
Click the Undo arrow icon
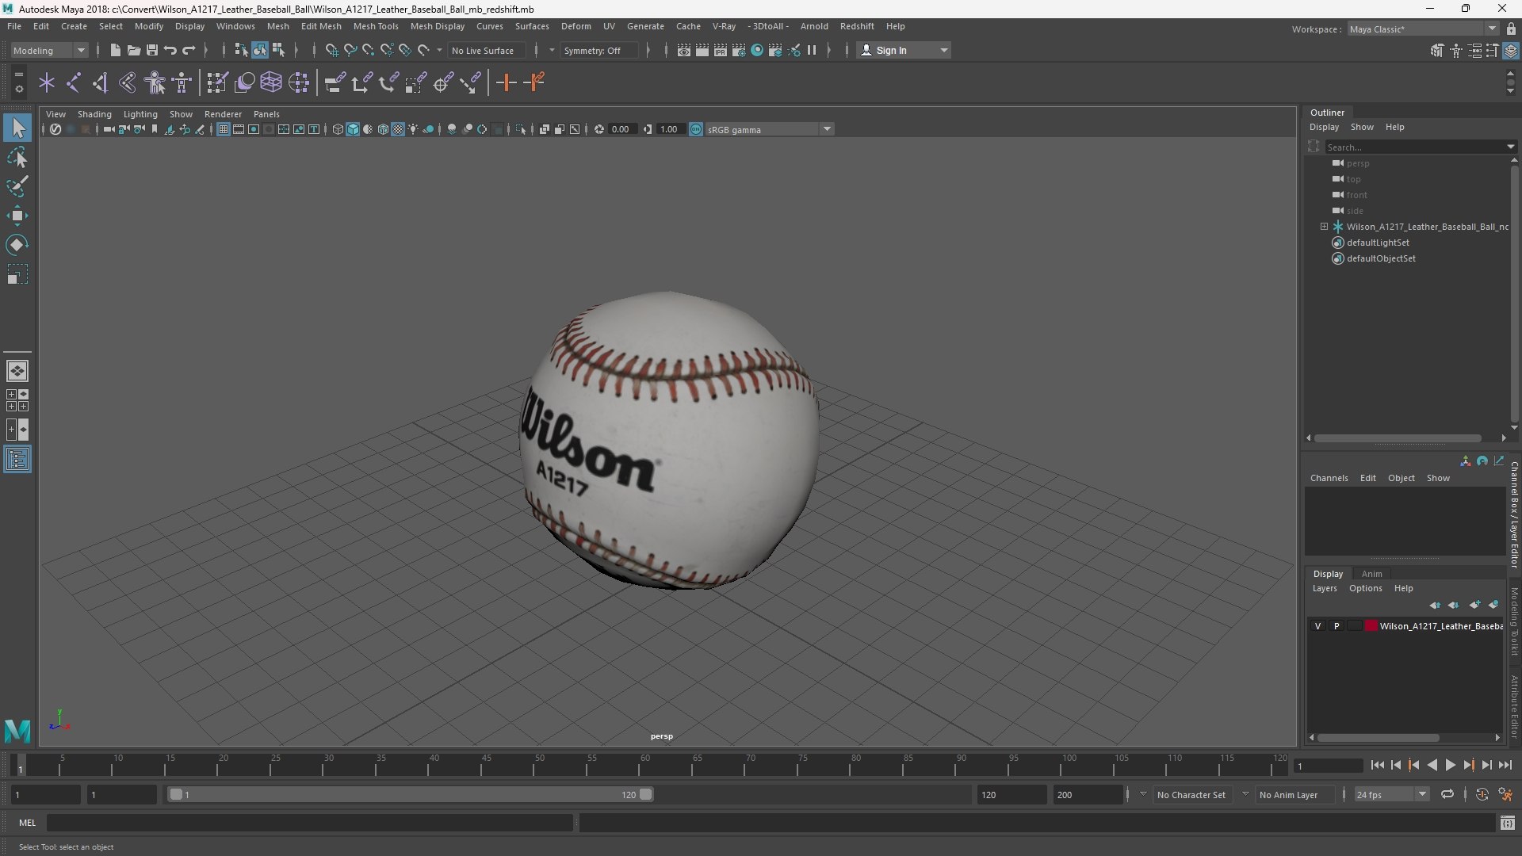click(170, 50)
